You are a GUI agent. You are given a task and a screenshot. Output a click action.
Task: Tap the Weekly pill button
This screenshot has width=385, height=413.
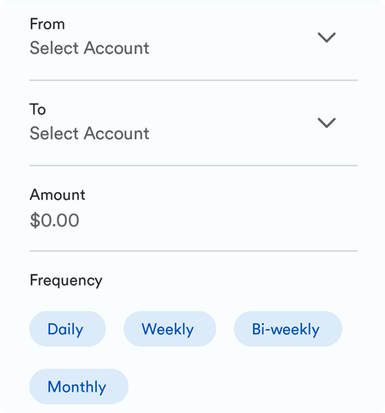[170, 329]
